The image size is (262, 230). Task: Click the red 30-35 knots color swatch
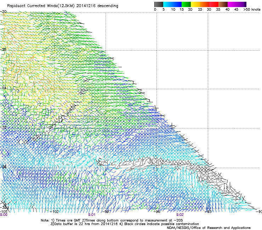click(x=214, y=4)
